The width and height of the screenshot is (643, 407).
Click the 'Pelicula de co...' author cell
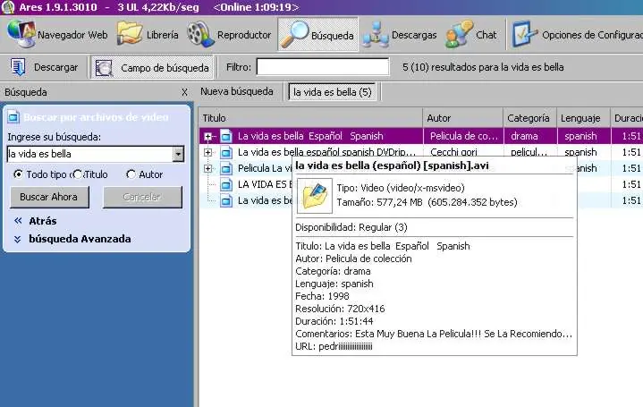463,136
